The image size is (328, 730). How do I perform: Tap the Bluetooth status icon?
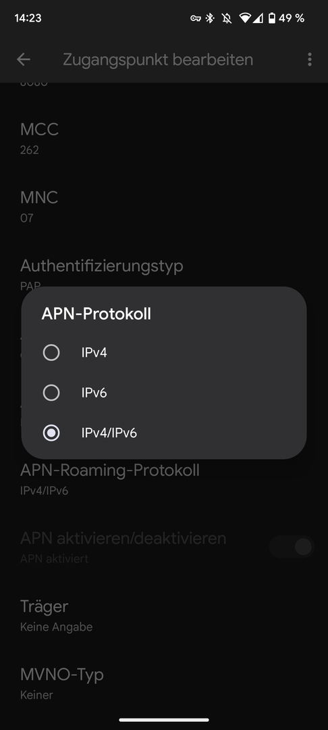(210, 18)
